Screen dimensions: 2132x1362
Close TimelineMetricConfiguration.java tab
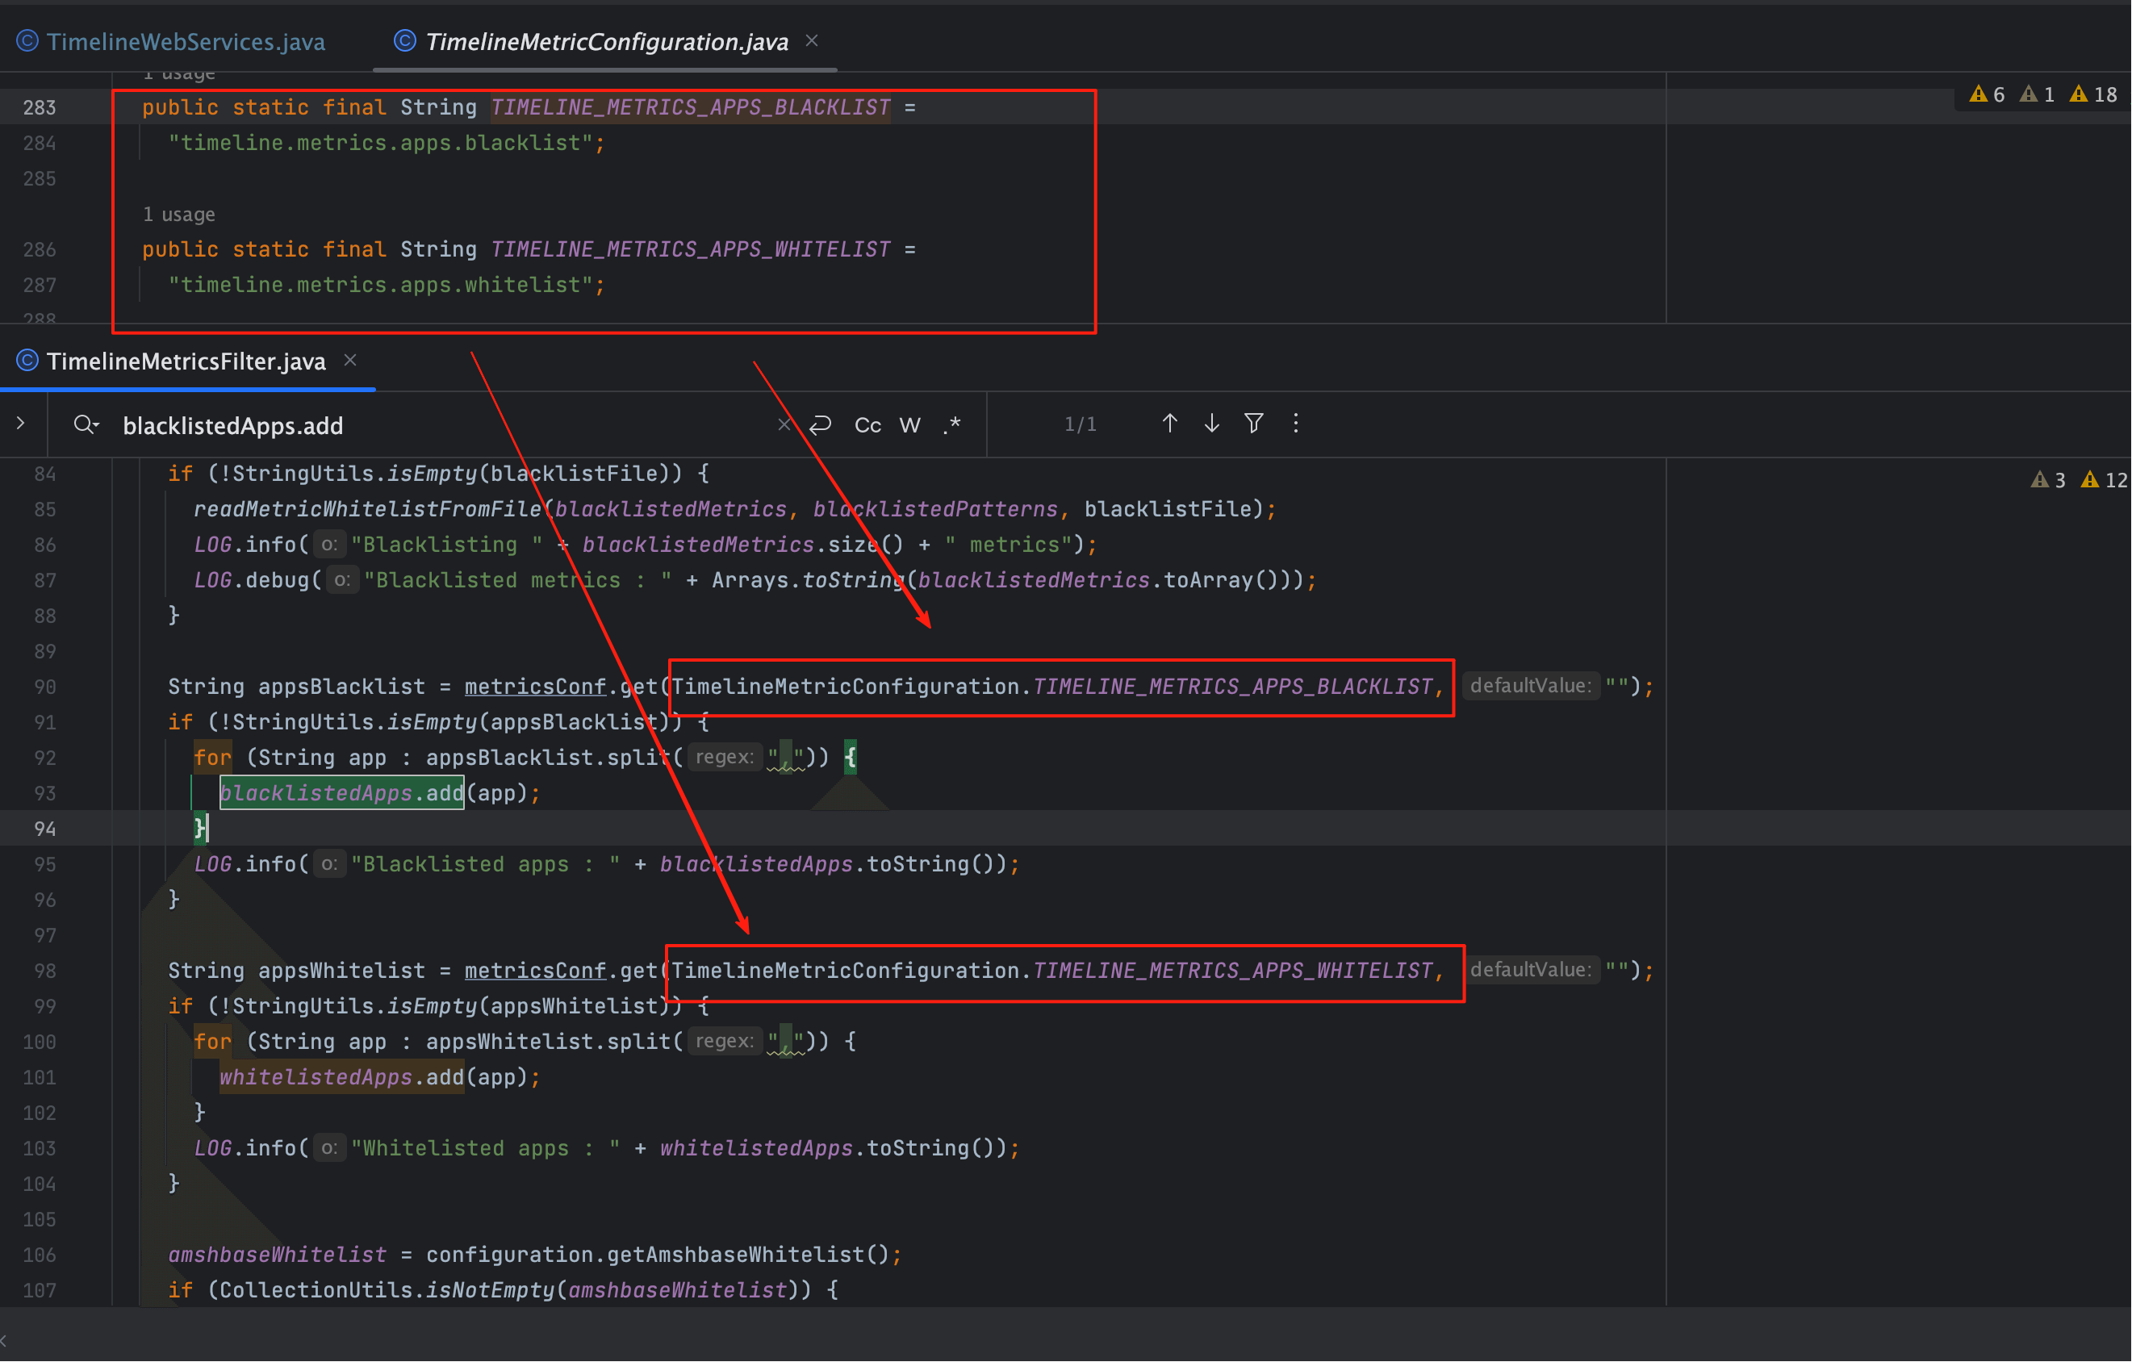(x=812, y=40)
